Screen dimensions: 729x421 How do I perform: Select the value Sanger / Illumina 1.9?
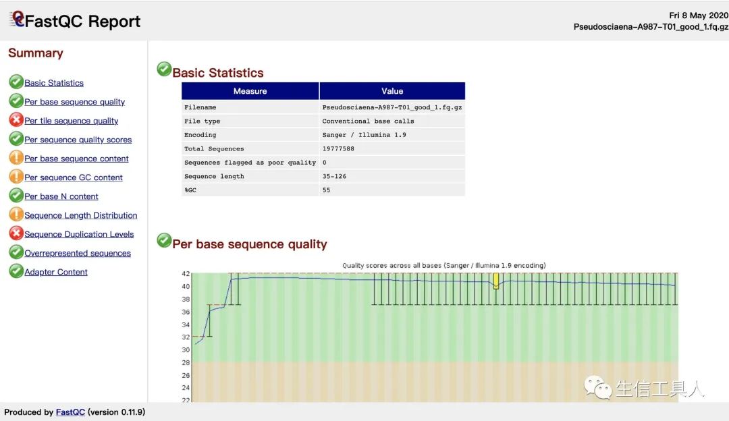click(364, 135)
